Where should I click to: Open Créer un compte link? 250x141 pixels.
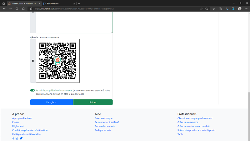(104, 118)
